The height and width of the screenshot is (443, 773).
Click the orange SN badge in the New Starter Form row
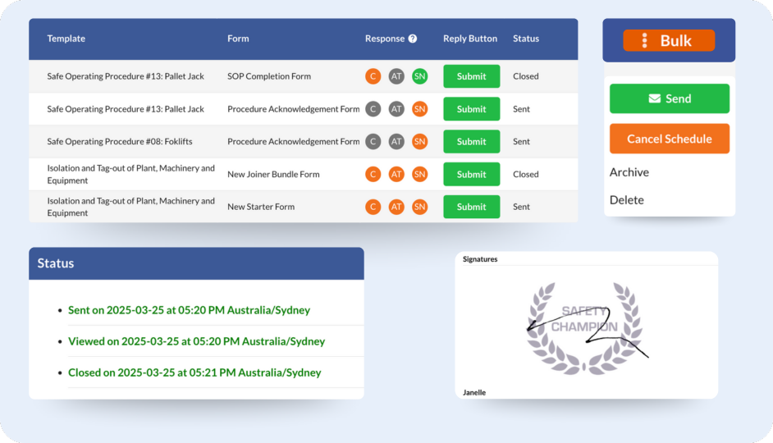coord(420,207)
